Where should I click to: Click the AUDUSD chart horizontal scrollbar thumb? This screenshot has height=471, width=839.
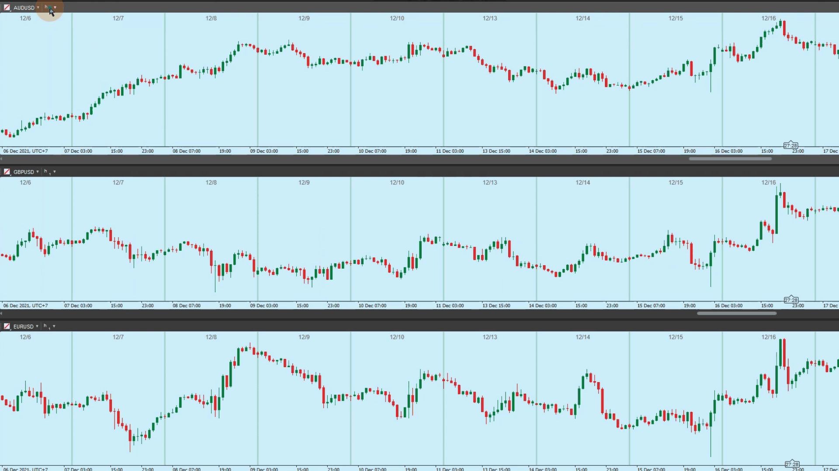(x=730, y=159)
